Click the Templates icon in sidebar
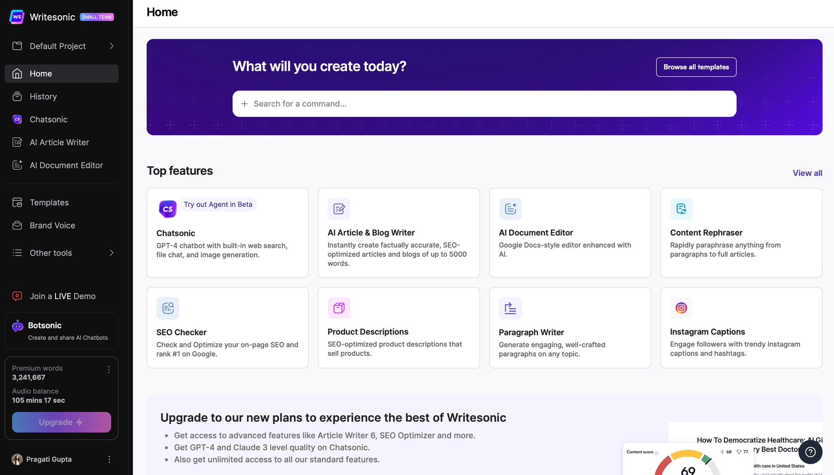The width and height of the screenshot is (834, 475). [x=18, y=203]
